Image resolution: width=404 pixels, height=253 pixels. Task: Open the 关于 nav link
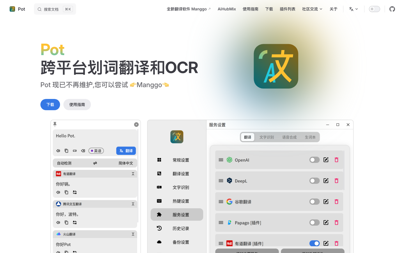(x=334, y=9)
